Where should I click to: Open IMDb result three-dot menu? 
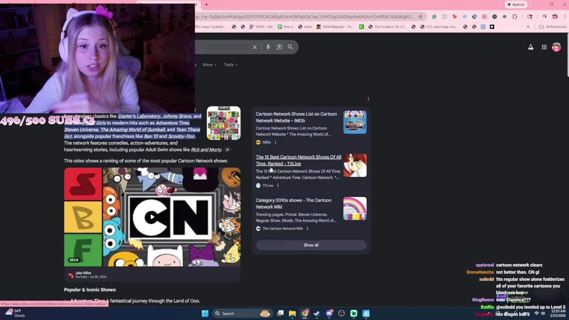275,142
